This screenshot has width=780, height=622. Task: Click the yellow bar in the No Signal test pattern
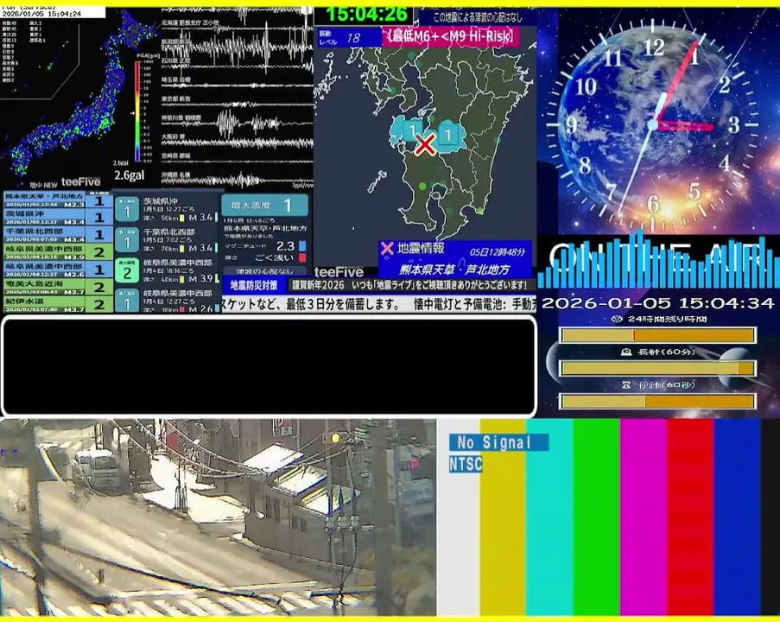(x=503, y=517)
